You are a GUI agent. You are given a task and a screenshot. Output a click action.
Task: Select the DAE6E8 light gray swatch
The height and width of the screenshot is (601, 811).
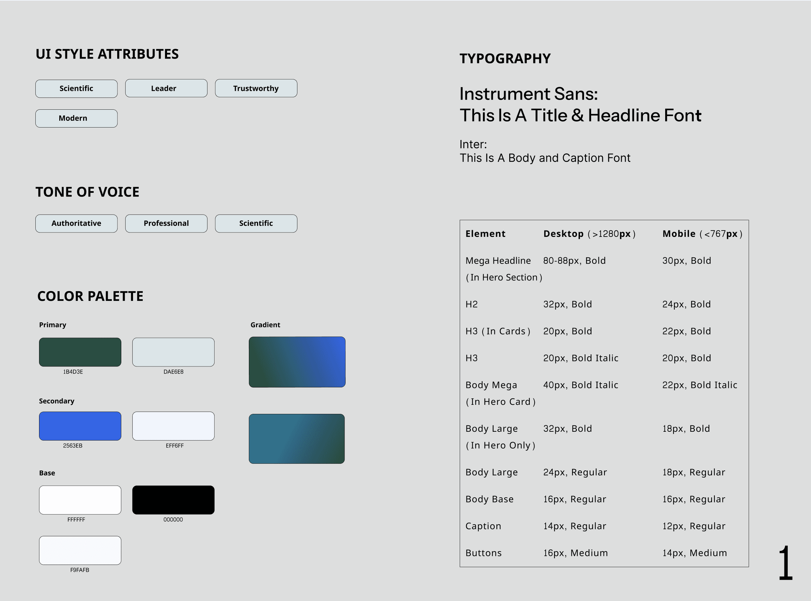coord(173,352)
